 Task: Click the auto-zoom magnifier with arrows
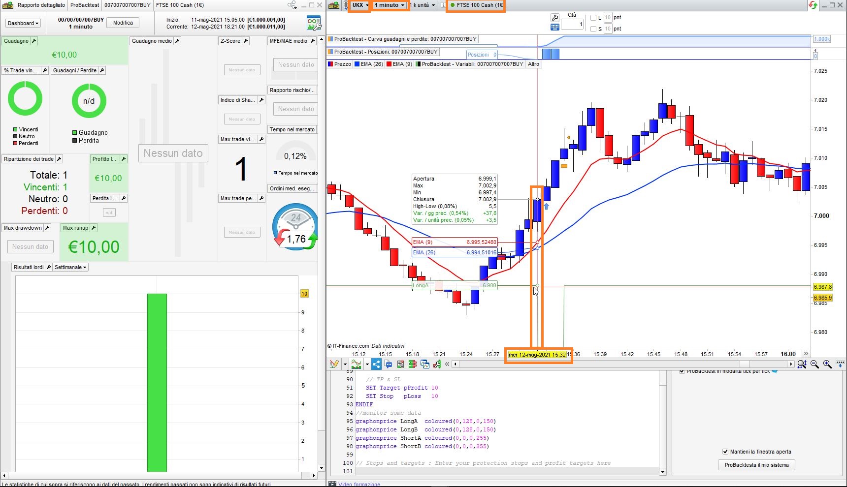pyautogui.click(x=802, y=364)
